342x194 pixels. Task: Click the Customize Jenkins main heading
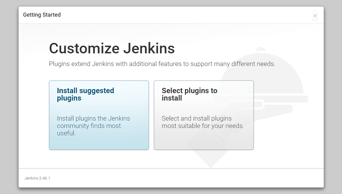[112, 48]
